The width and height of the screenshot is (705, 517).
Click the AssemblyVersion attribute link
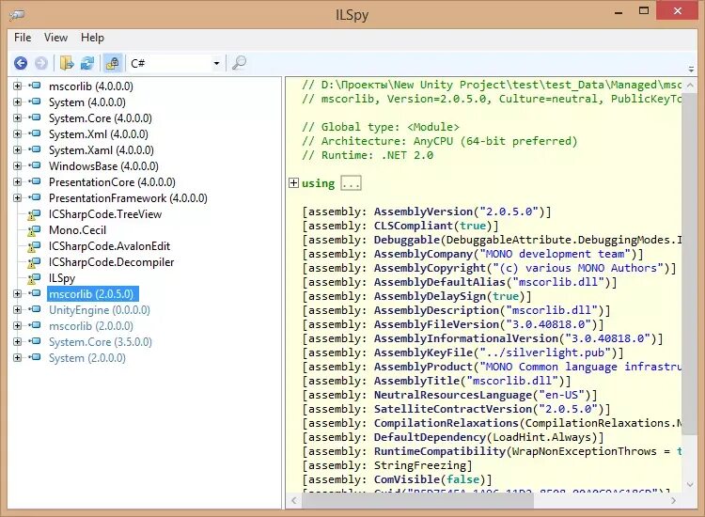[423, 211]
